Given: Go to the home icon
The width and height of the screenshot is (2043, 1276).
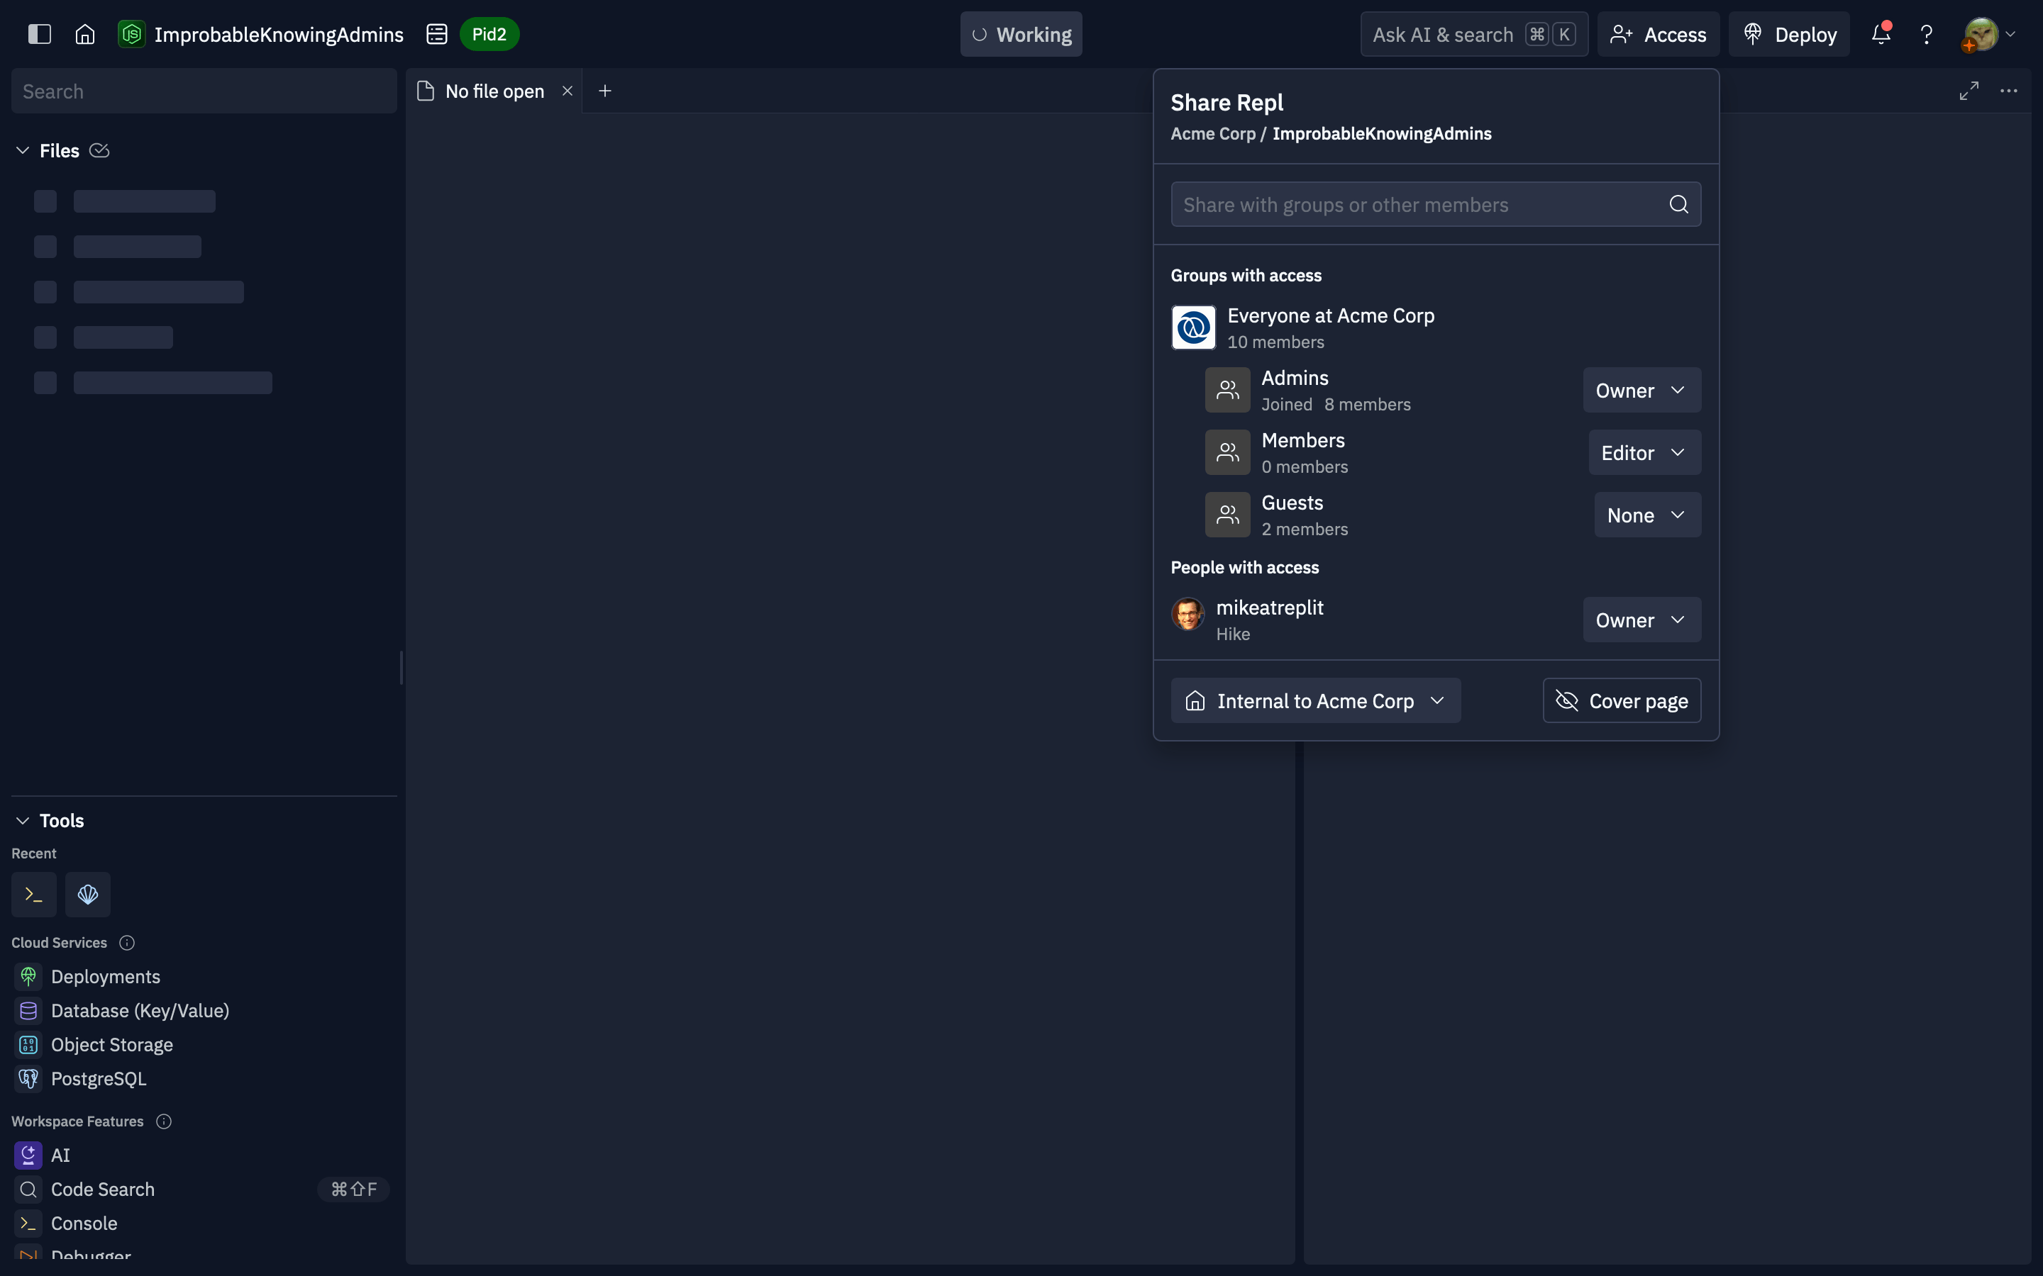Looking at the screenshot, I should pos(84,34).
